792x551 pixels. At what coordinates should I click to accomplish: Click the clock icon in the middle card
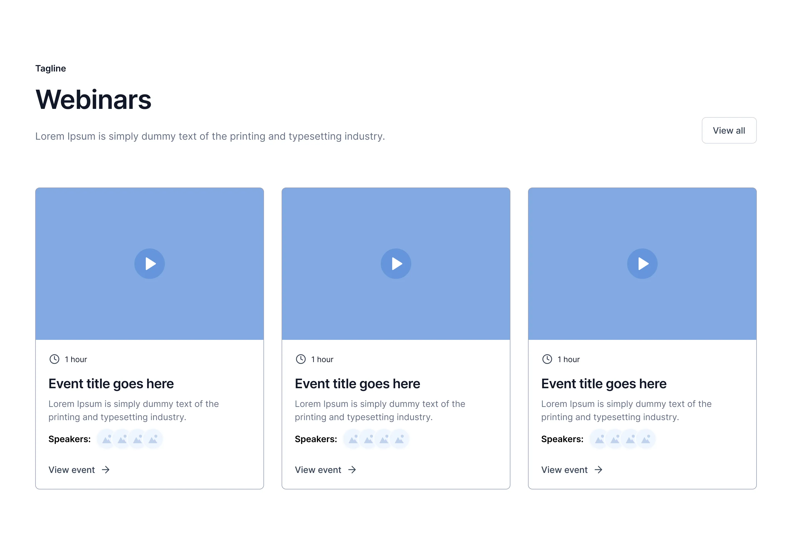click(x=301, y=359)
